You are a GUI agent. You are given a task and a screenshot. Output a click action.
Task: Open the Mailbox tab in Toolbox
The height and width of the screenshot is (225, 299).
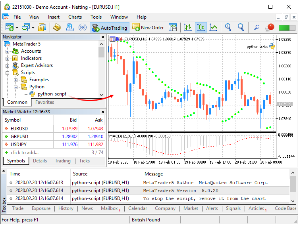pos(111,208)
